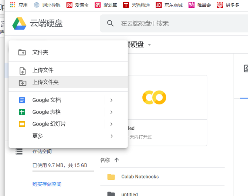This screenshot has width=248, height=196.
Task: Expand the Google 表格 submenu arrow
Action: pos(111,112)
